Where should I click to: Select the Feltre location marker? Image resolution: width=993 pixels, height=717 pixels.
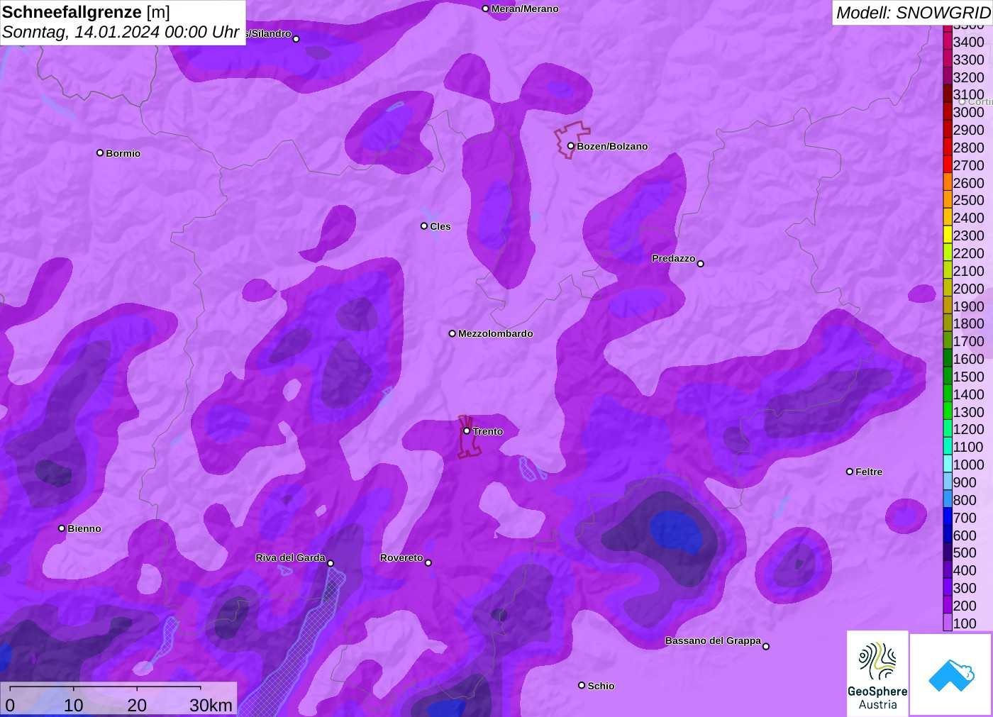click(850, 472)
